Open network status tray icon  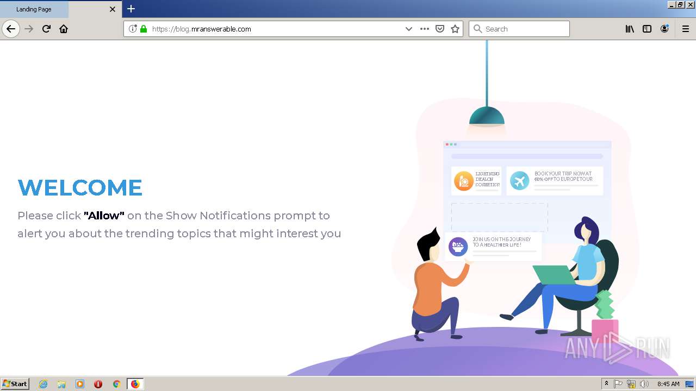click(631, 384)
